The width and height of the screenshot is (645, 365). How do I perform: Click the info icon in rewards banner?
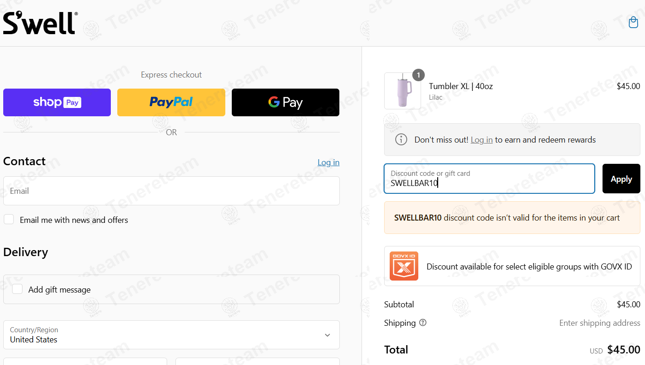point(401,139)
